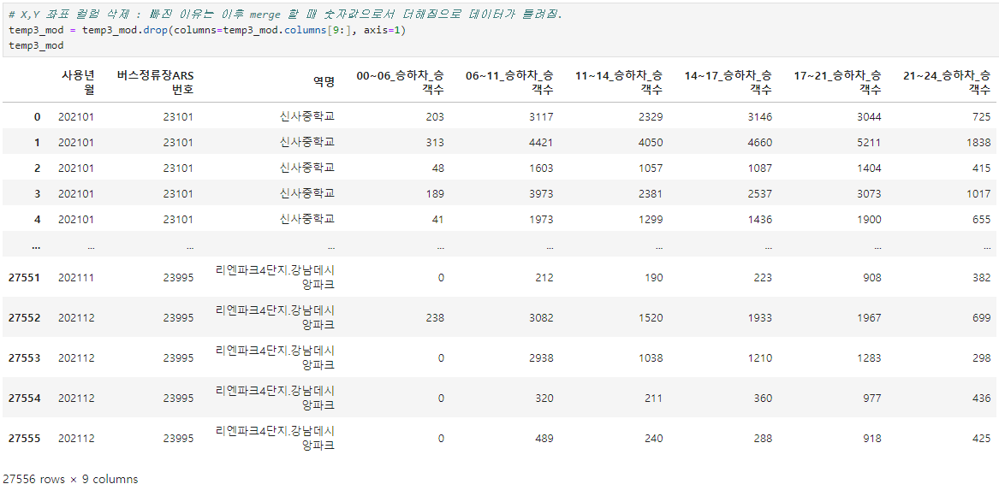This screenshot has width=999, height=490.
Task: Click the comment line about X,Y 좌표 컬럼 삭제
Action: [x=286, y=14]
